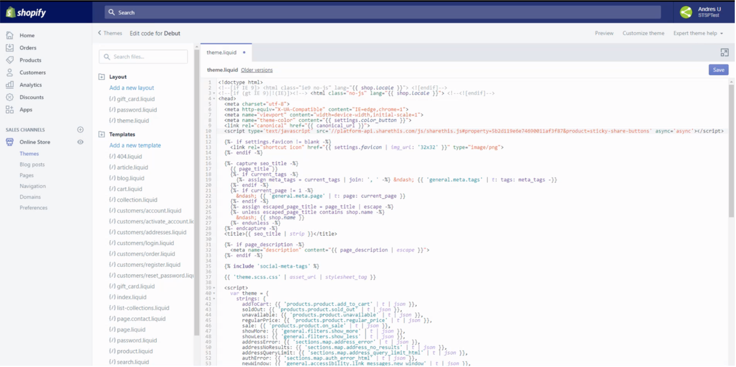
Task: Click the file list scrollbar
Action: click(197, 192)
